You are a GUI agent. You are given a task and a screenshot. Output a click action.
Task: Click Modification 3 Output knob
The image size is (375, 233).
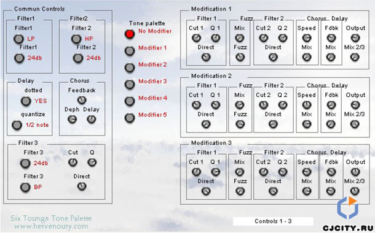pos(355,172)
